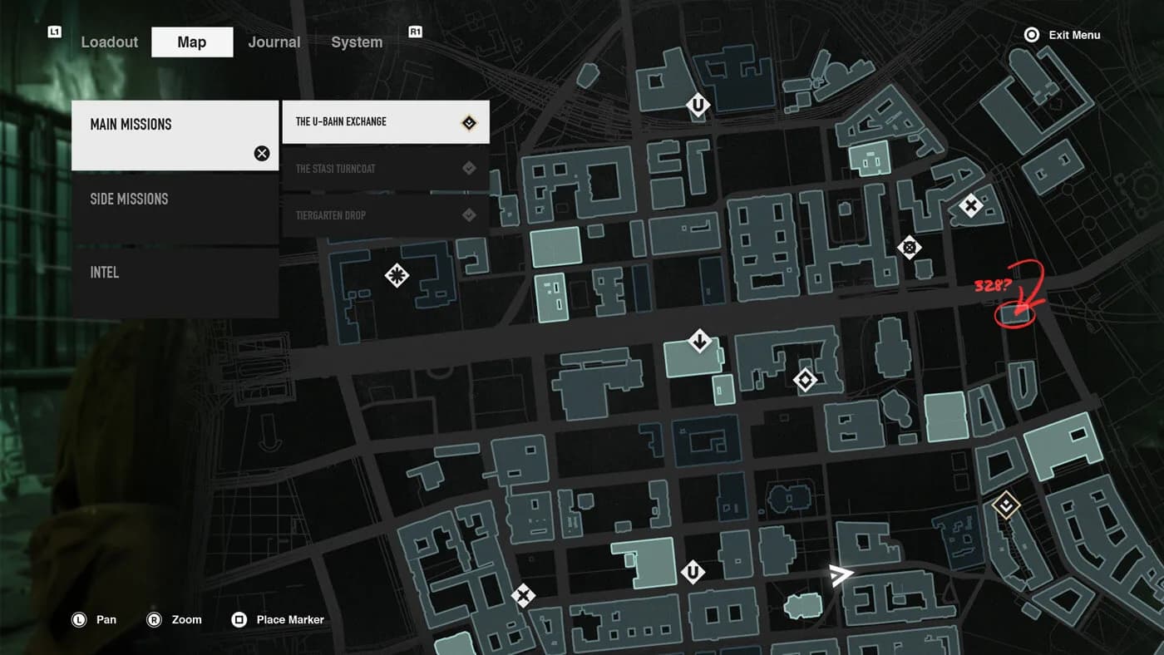Click the diamond icon on The Stasi Turncoat

[x=469, y=169]
